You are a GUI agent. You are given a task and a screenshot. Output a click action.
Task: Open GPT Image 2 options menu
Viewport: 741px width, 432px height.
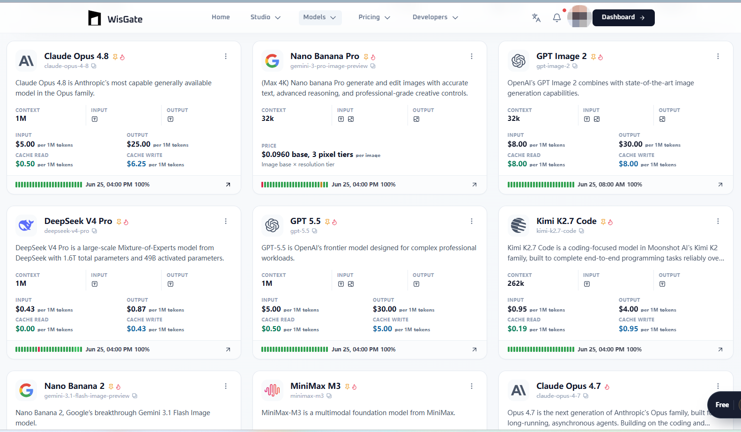pyautogui.click(x=718, y=56)
